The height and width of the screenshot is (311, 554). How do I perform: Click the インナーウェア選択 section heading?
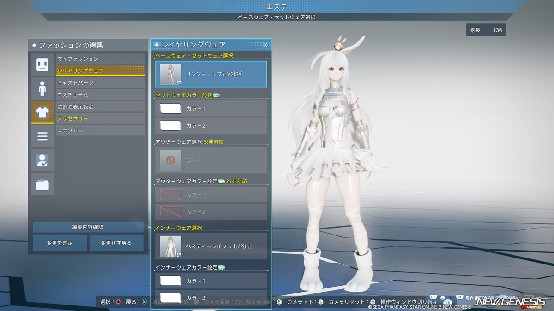pos(178,228)
